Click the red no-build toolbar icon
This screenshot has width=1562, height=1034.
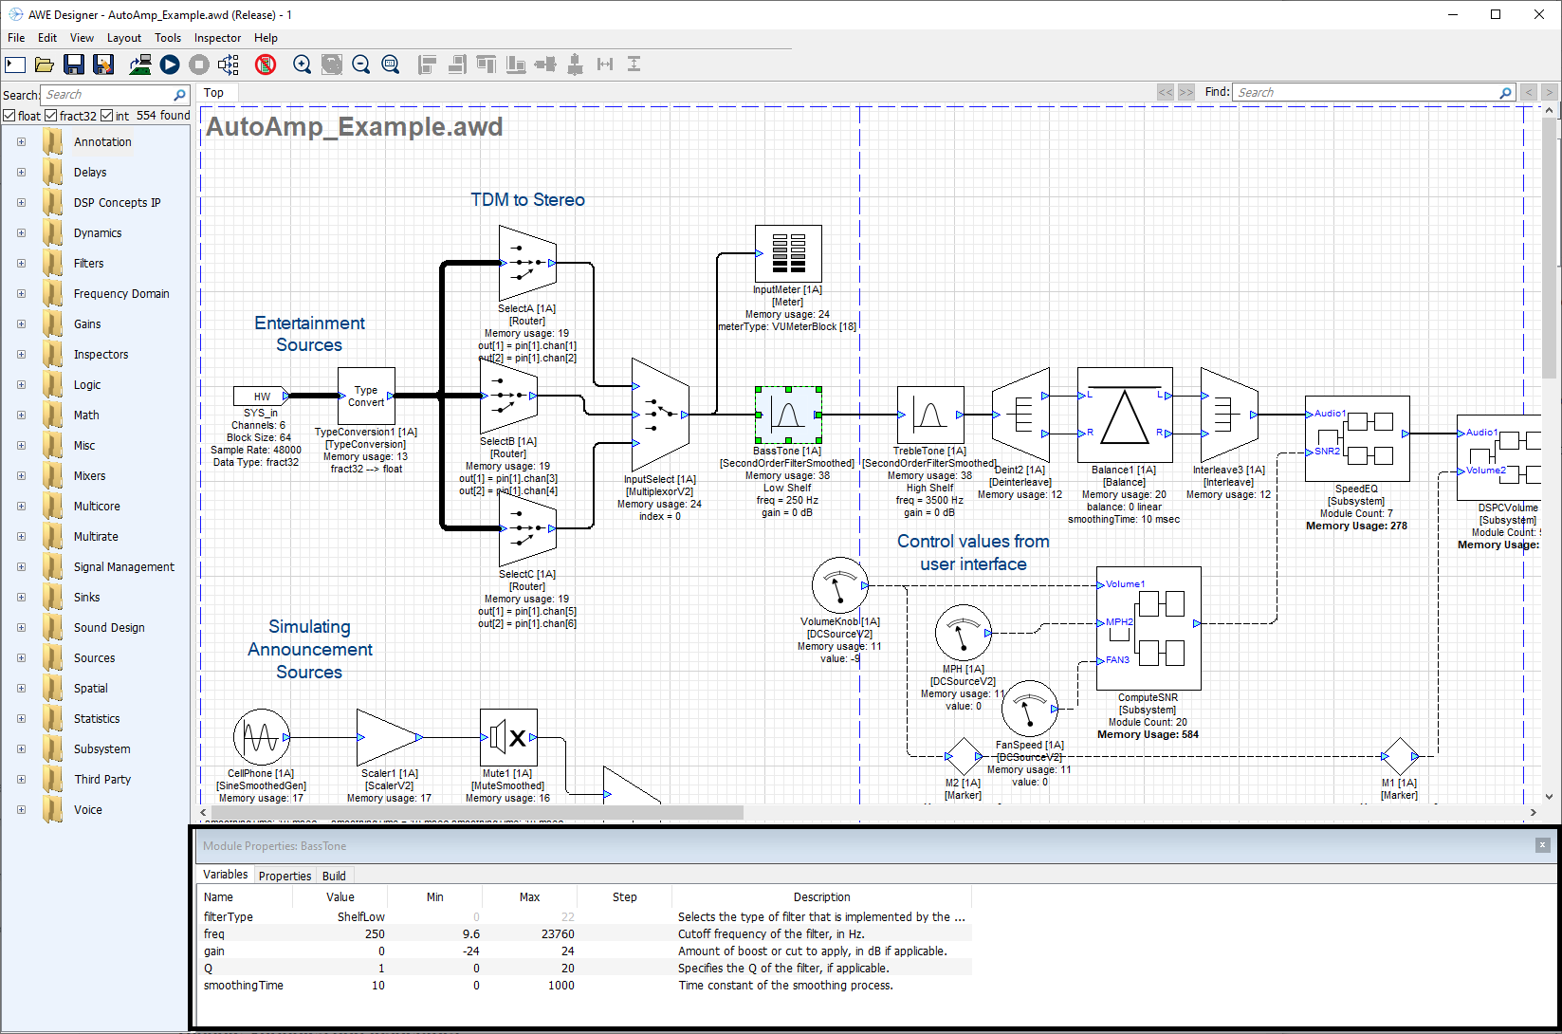click(x=266, y=65)
